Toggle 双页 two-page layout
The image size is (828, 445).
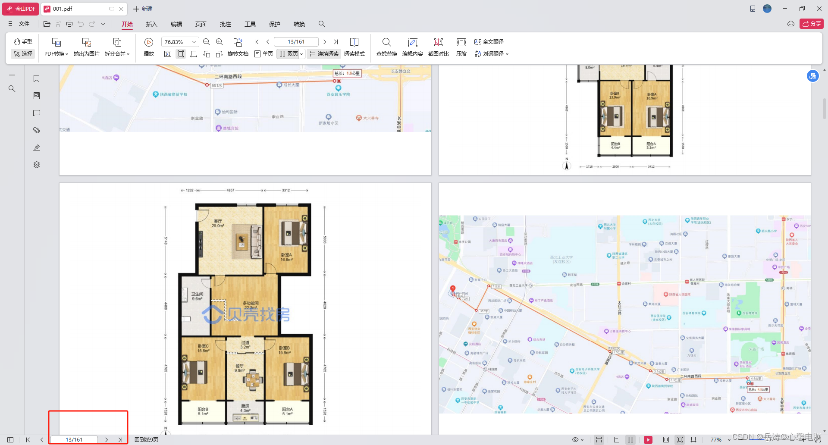pos(289,54)
